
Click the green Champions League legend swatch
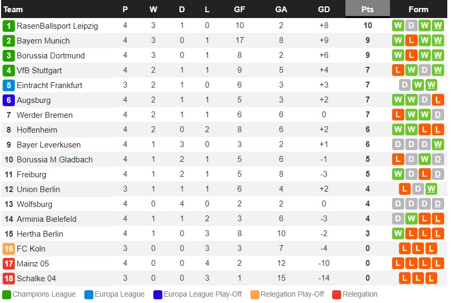(6, 295)
